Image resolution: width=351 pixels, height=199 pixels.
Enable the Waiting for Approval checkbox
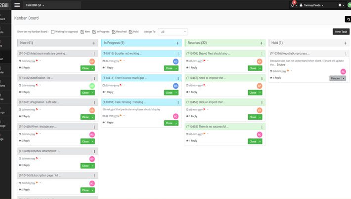[x=53, y=32]
